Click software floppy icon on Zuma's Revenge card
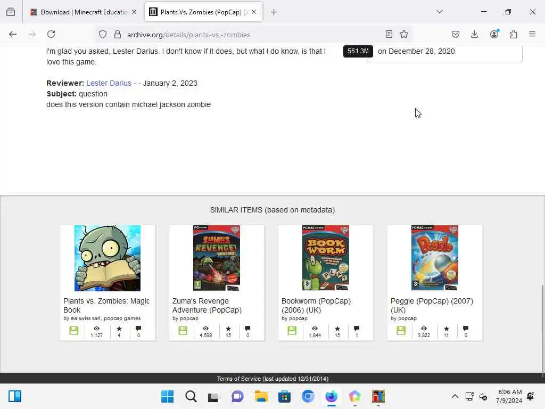This screenshot has height=409, width=545. pyautogui.click(x=183, y=330)
